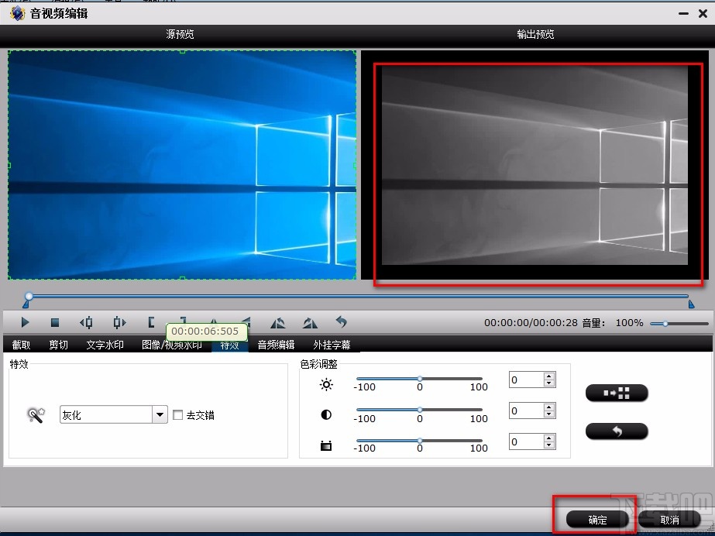Click the contrast value down stepper
This screenshot has width=715, height=536.
tap(548, 415)
